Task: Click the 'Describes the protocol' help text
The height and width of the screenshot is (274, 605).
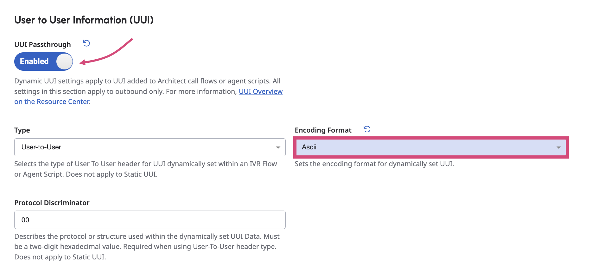Action: [x=147, y=246]
